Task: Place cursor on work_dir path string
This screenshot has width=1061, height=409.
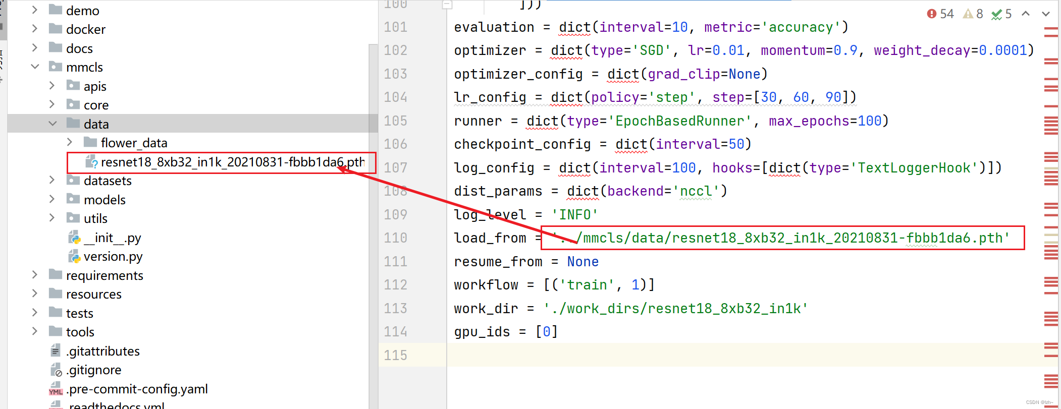Action: click(x=675, y=308)
